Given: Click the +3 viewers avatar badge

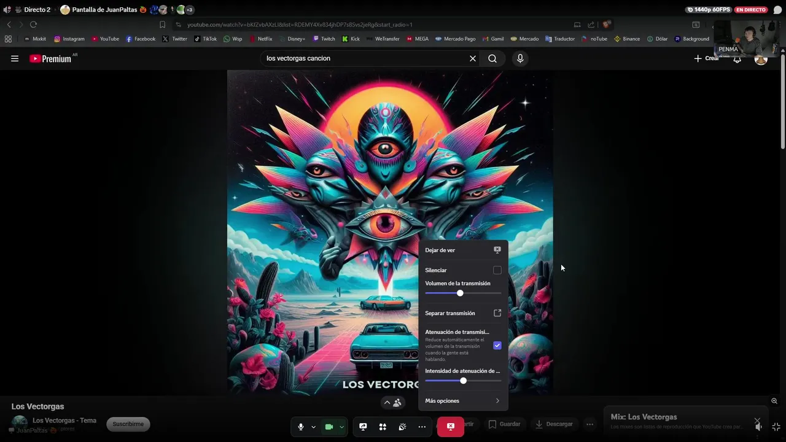Looking at the screenshot, I should point(190,10).
